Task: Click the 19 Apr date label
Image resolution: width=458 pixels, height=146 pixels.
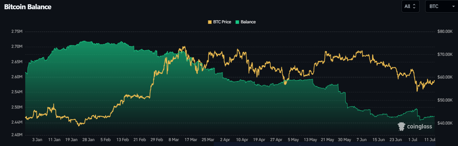Action: tap(259, 140)
